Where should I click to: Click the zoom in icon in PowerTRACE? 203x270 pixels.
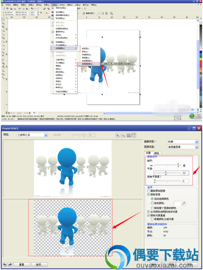pos(118,135)
